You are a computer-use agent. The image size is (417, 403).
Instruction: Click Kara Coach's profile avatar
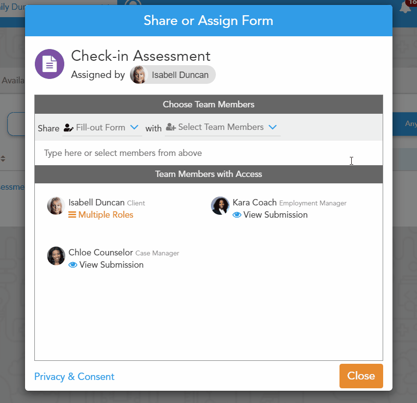pyautogui.click(x=220, y=206)
